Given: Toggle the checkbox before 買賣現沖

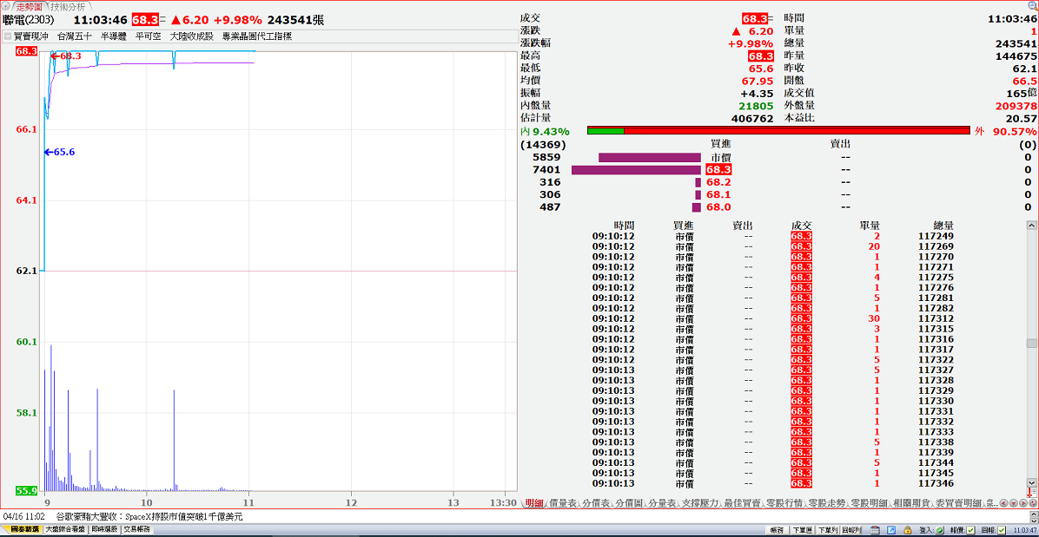Looking at the screenshot, I should 8,36.
